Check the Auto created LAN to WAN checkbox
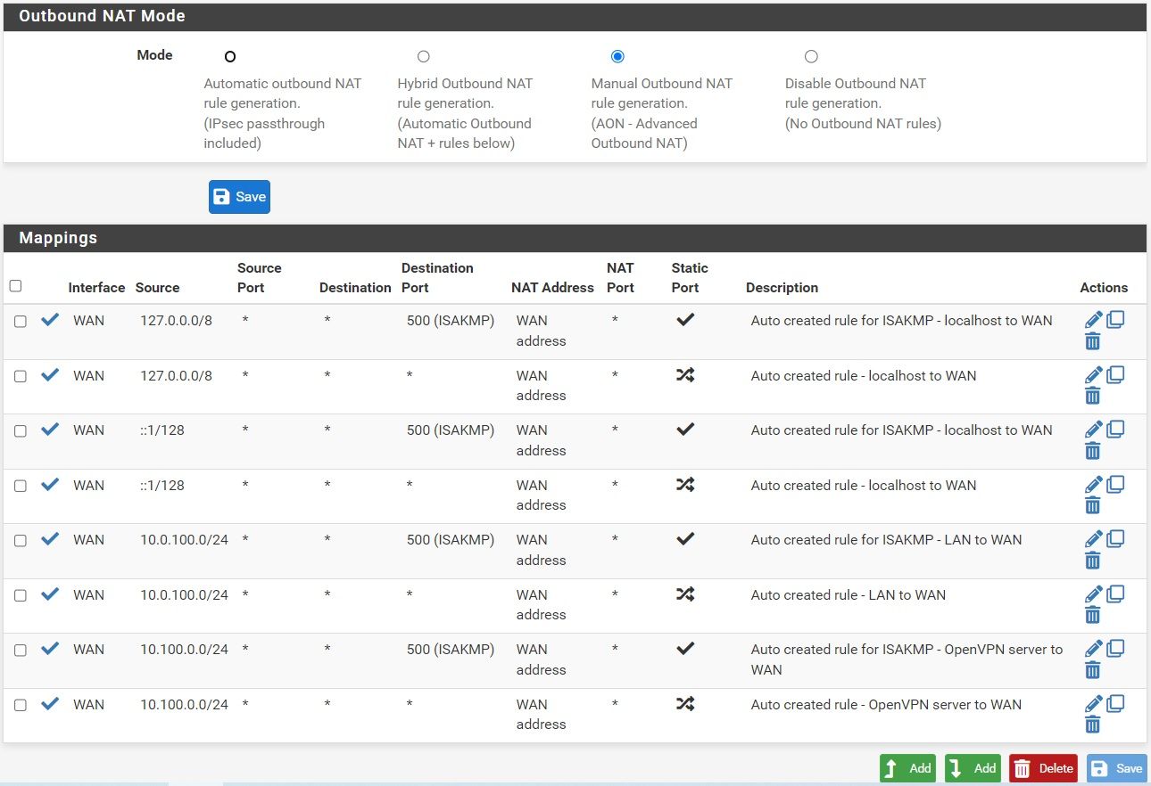The image size is (1151, 786). (x=21, y=596)
